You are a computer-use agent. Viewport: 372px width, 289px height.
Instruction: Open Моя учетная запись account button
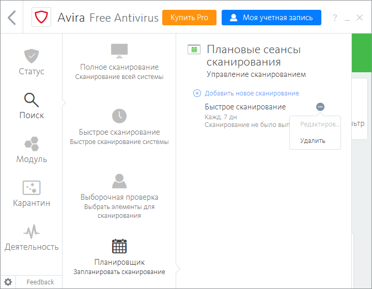click(x=271, y=18)
